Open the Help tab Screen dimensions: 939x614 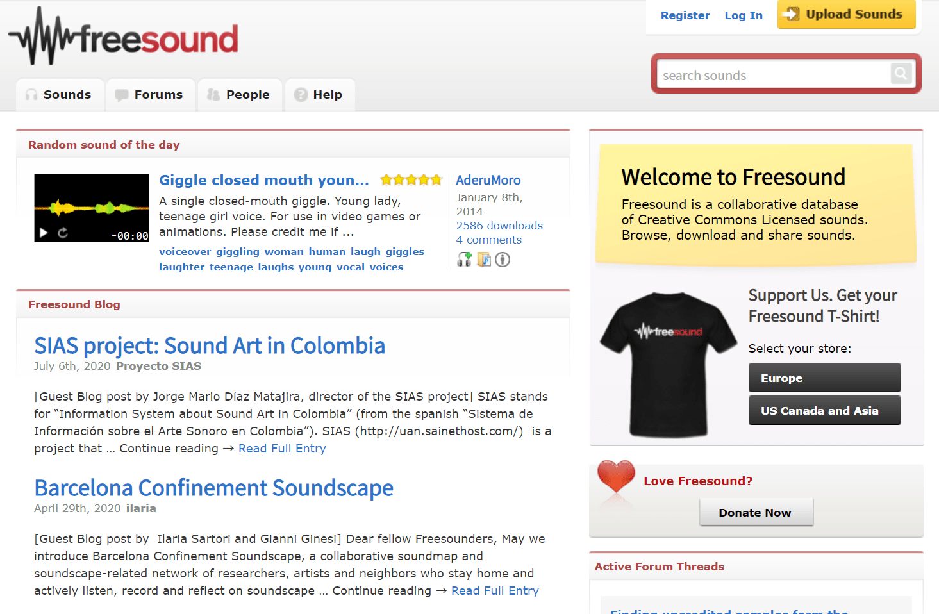pos(319,95)
